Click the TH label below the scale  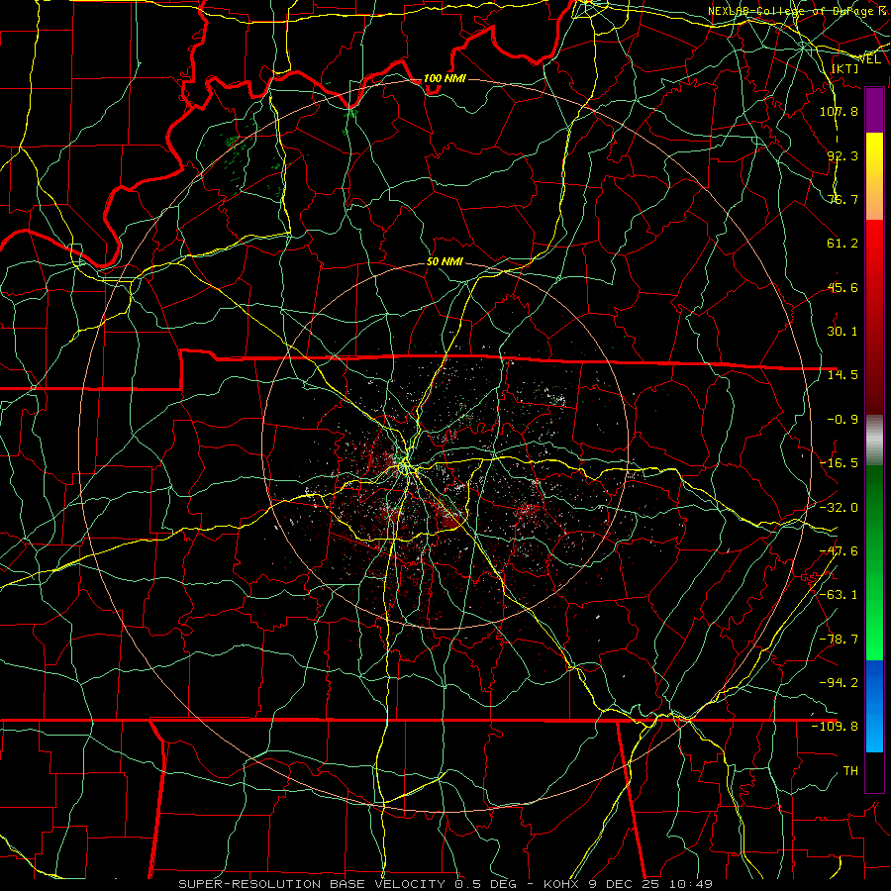850,770
